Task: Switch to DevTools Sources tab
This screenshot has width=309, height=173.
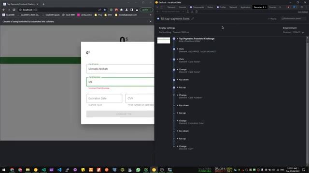Action: click(x=272, y=7)
